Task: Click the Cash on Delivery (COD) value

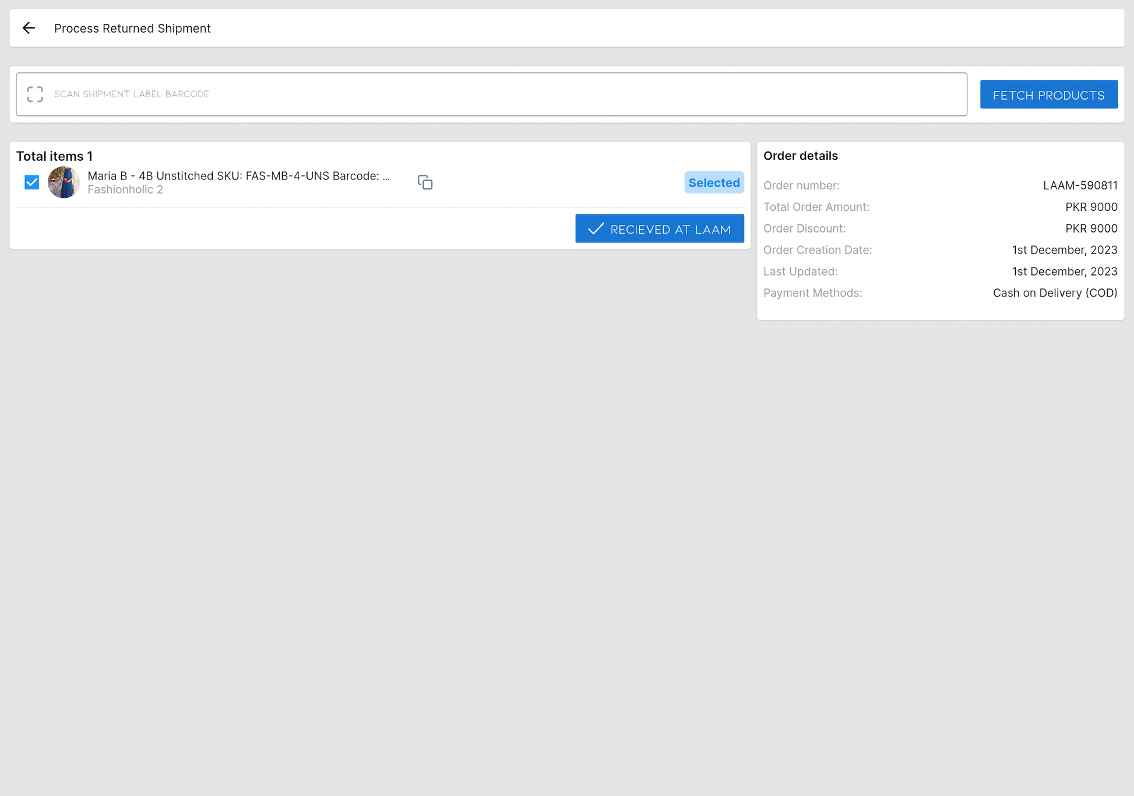Action: (x=1055, y=293)
